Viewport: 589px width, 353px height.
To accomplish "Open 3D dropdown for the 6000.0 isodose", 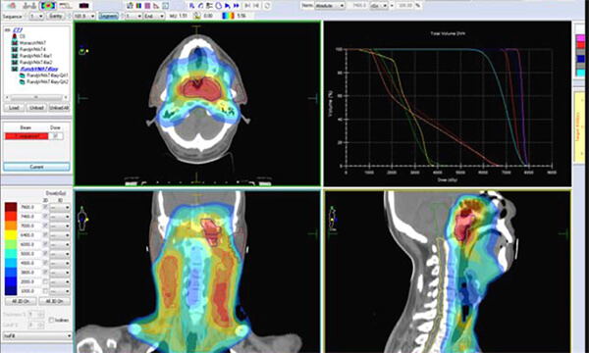I will pyautogui.click(x=60, y=244).
